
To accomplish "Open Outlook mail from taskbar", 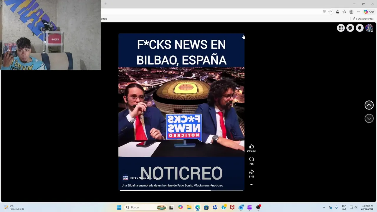I will (x=241, y=207).
